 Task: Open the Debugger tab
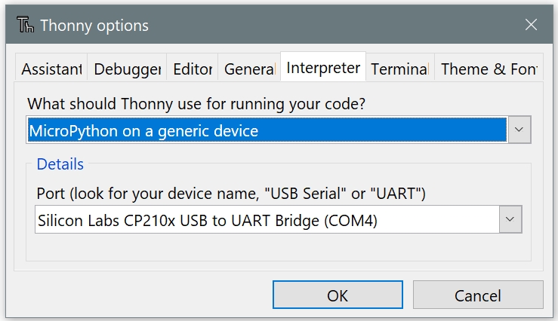(127, 68)
